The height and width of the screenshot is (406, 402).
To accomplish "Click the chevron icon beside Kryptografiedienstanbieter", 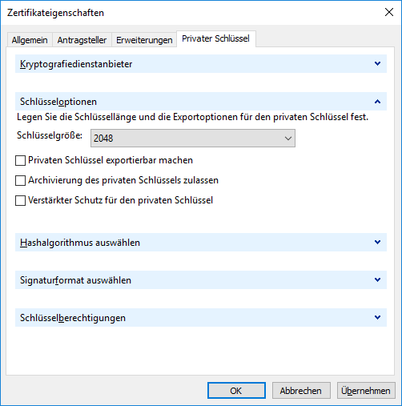I will coord(377,64).
